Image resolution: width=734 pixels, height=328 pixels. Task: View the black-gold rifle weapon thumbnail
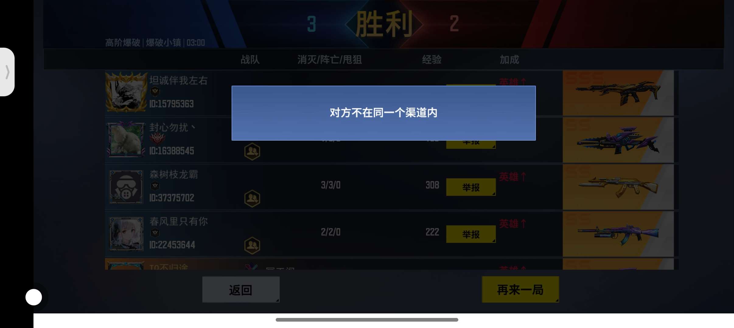(x=618, y=93)
